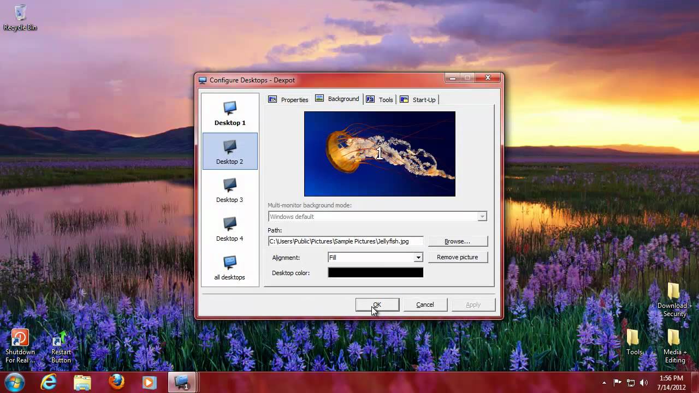Choose Desktop 3 from the sidebar
The width and height of the screenshot is (699, 393).
[x=230, y=190]
